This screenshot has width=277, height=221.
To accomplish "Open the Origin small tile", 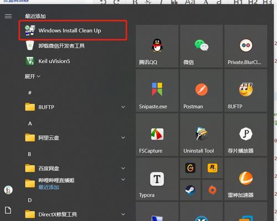I will click(212, 190).
